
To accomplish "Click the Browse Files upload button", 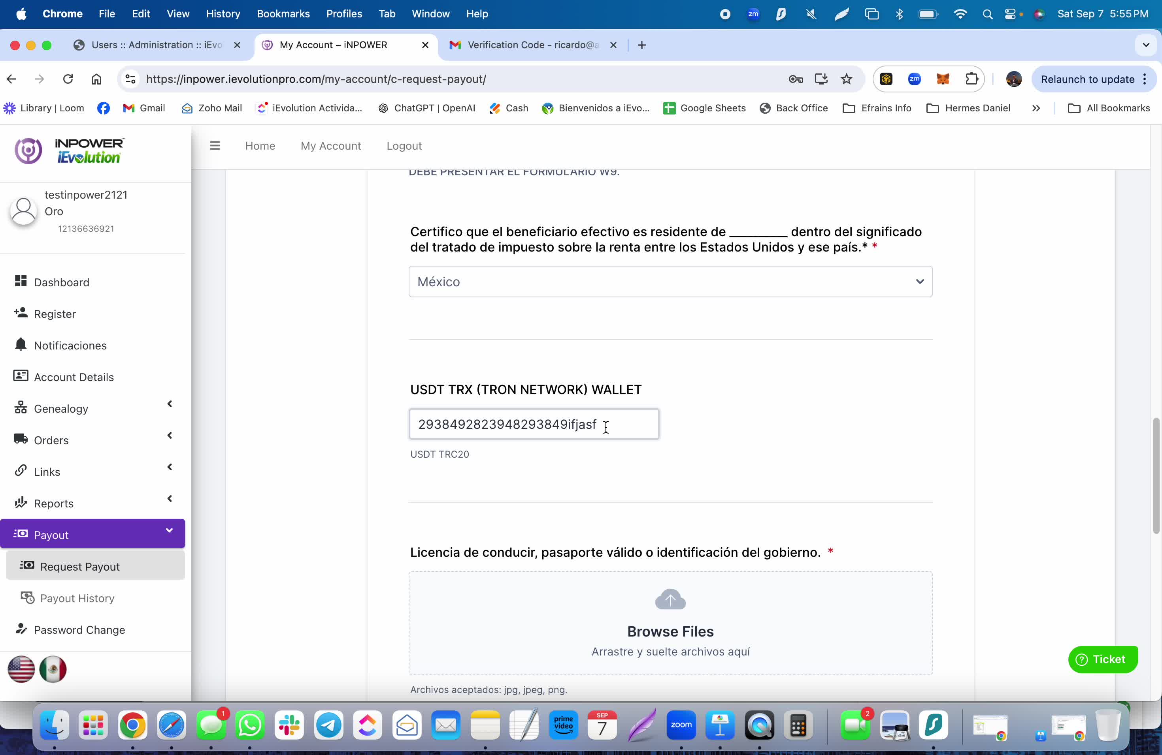I will 670,631.
